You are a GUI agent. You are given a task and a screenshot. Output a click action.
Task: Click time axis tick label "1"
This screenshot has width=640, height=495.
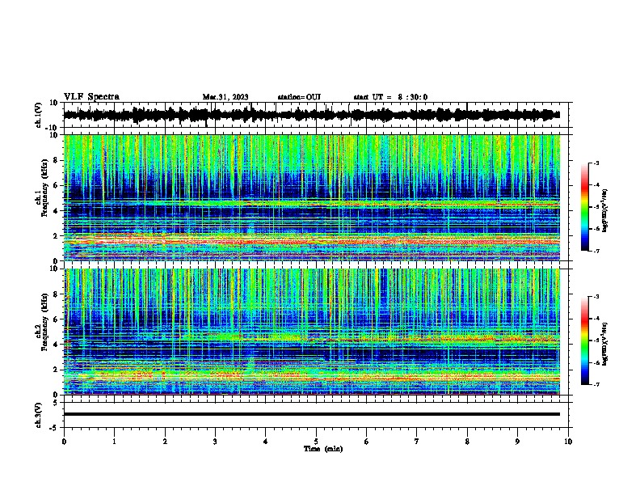[x=114, y=442]
